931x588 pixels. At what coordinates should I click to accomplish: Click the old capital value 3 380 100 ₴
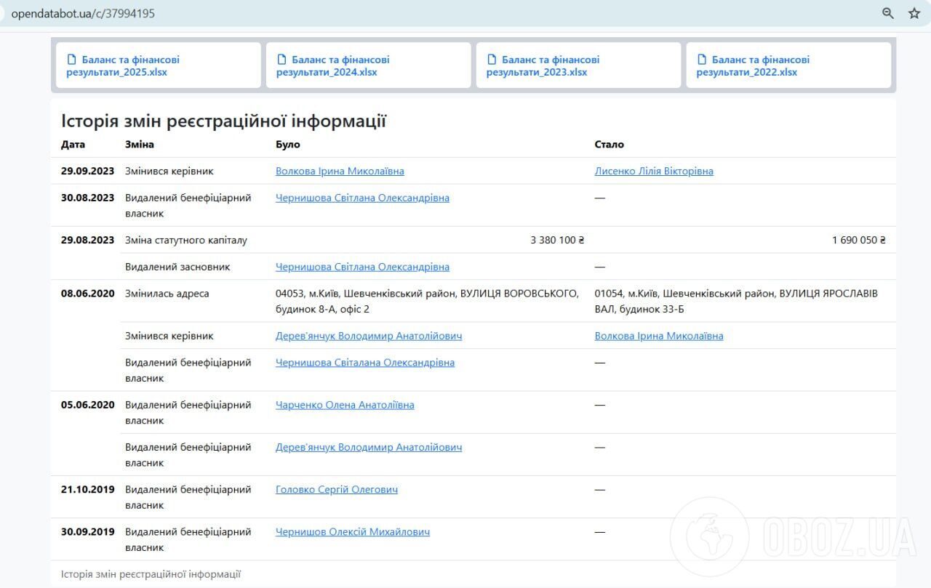558,240
